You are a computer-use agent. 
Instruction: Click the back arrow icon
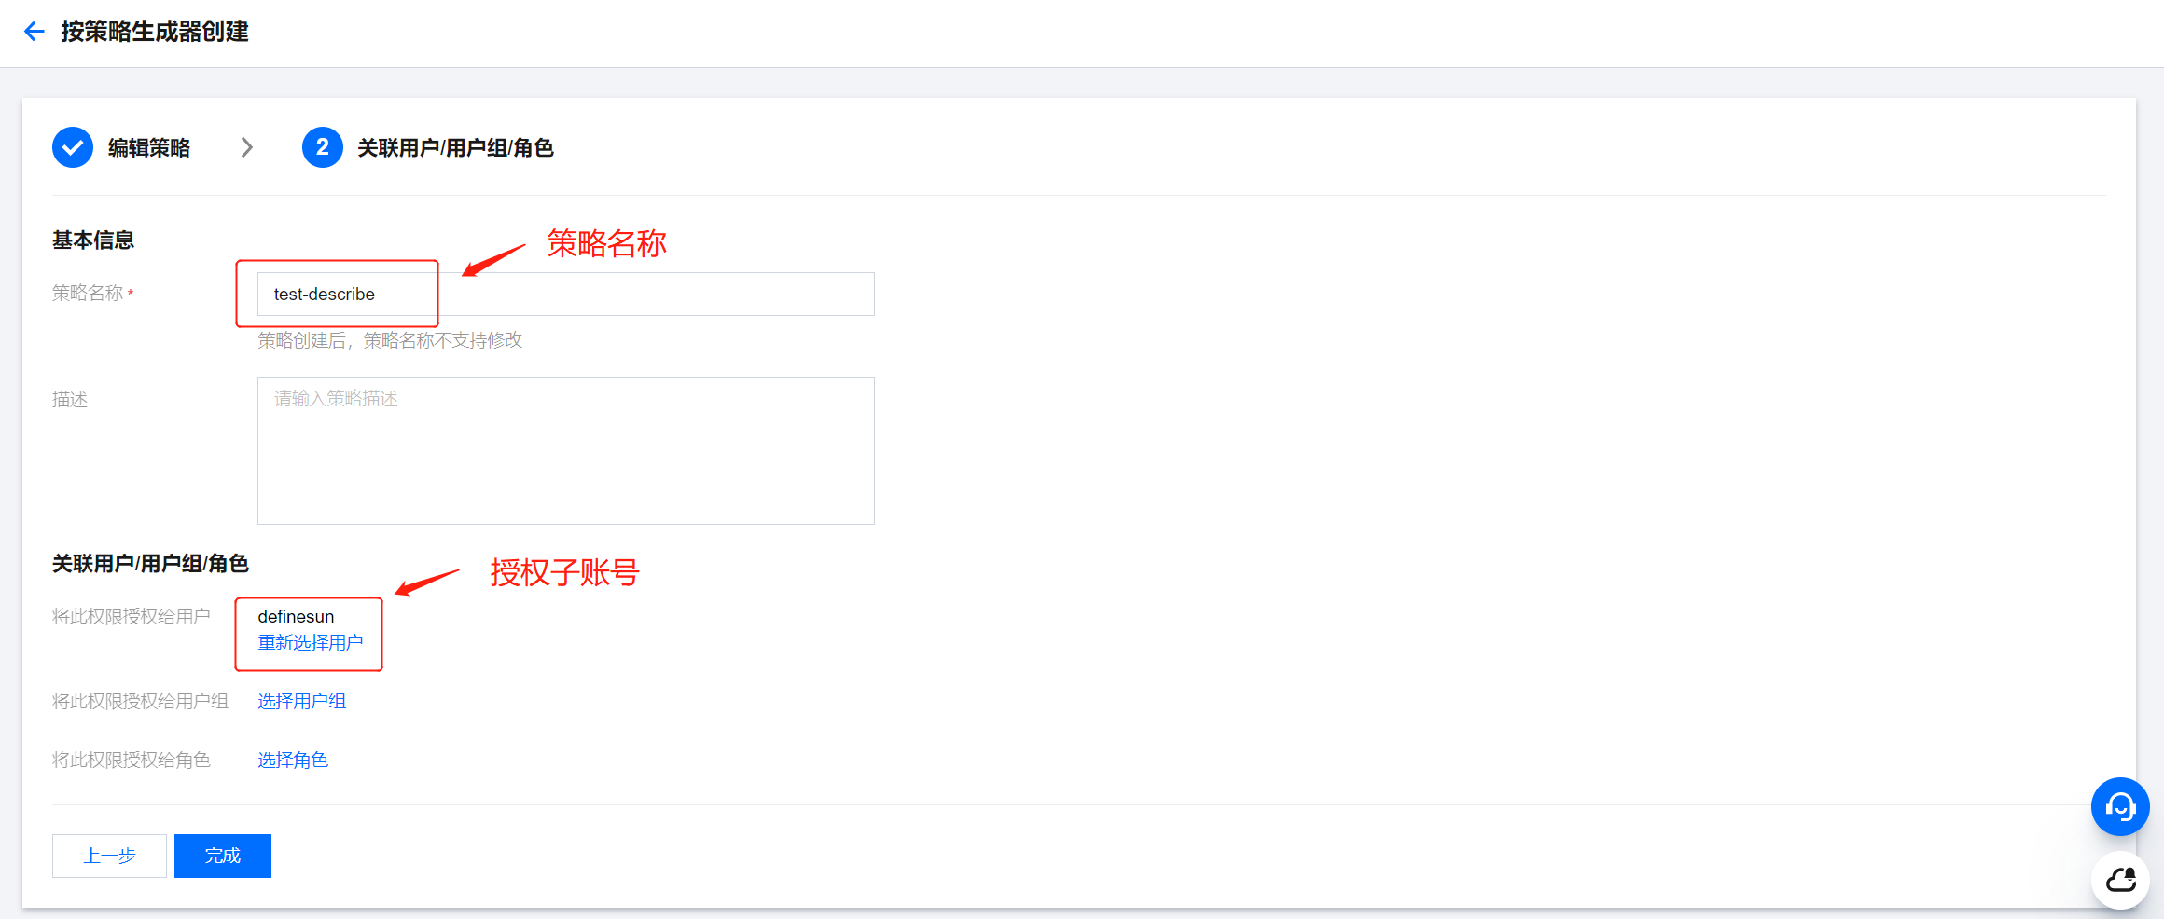click(35, 32)
